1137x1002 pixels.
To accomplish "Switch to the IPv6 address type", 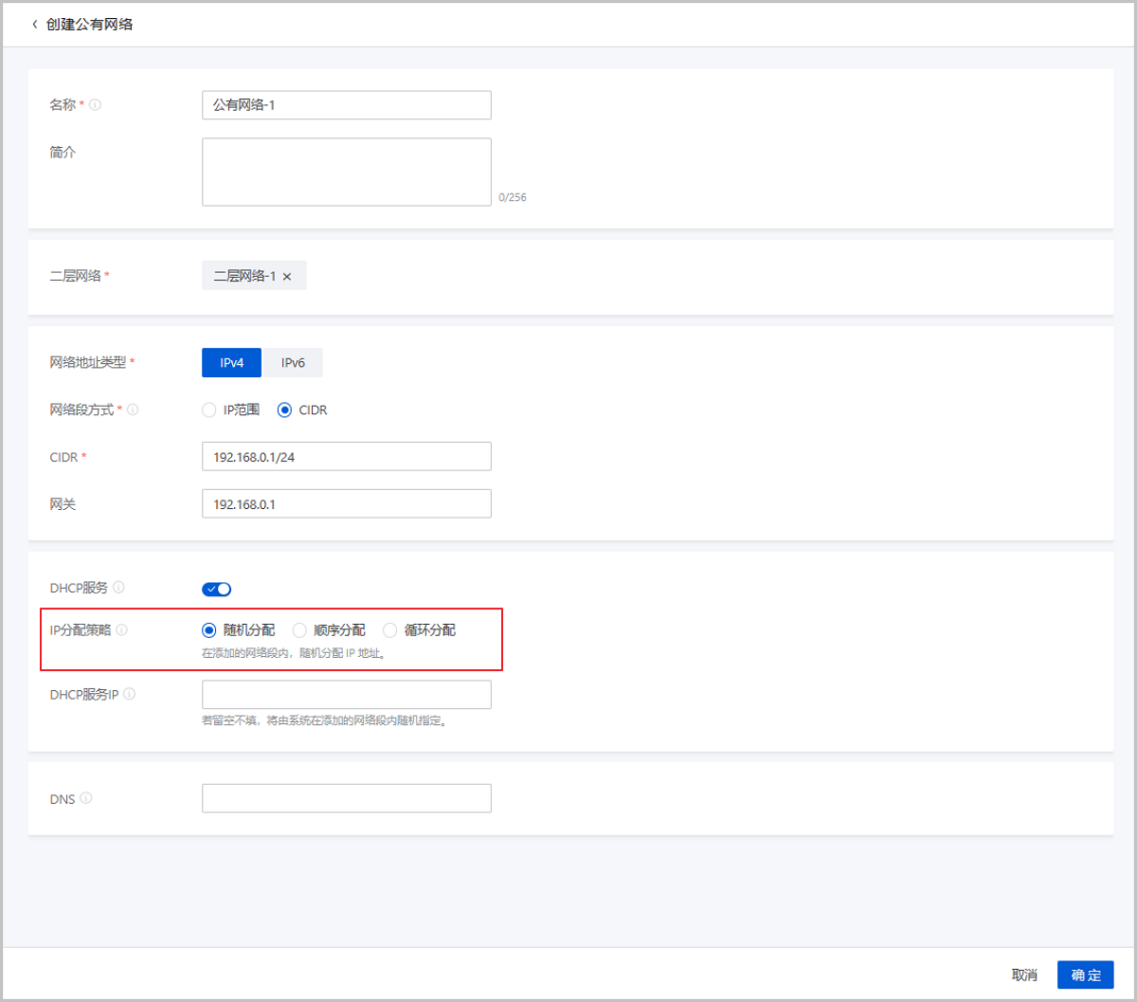I will 293,363.
